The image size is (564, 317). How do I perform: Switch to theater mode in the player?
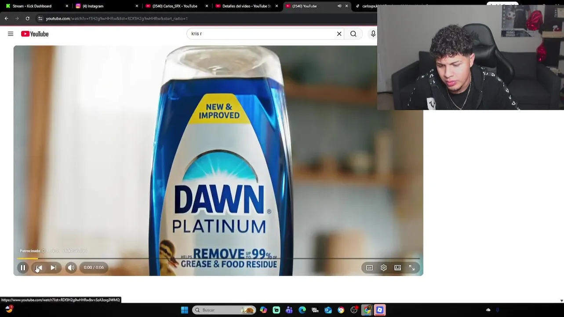click(398, 268)
